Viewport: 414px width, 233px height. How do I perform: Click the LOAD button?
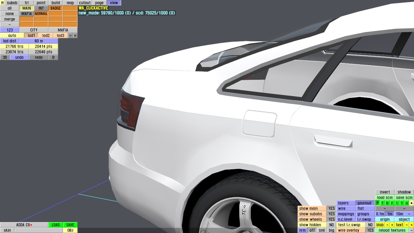click(56, 225)
